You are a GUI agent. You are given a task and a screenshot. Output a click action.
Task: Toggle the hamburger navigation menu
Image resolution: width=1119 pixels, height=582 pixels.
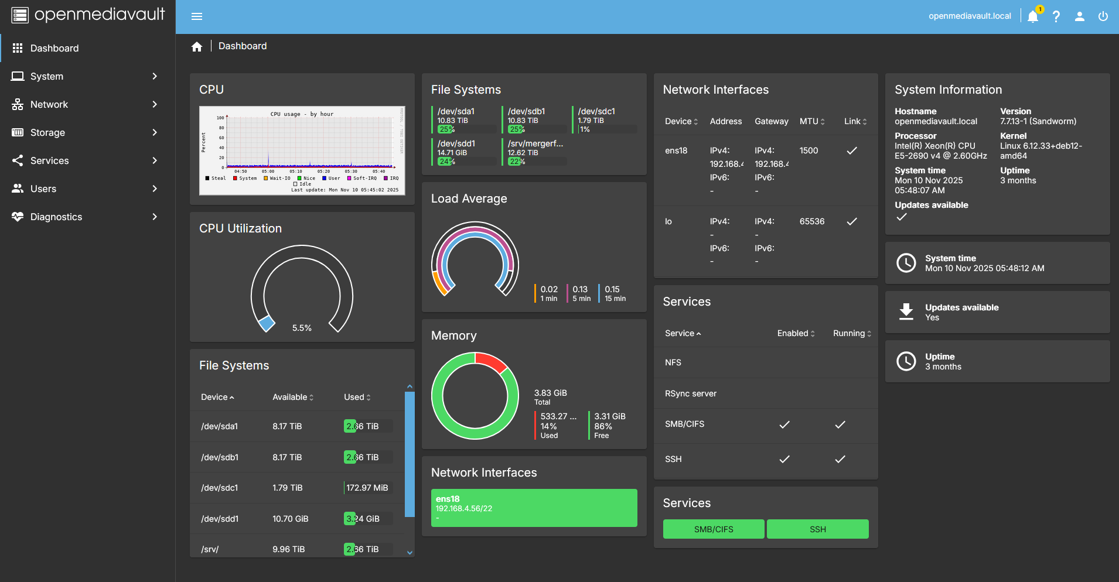point(197,16)
